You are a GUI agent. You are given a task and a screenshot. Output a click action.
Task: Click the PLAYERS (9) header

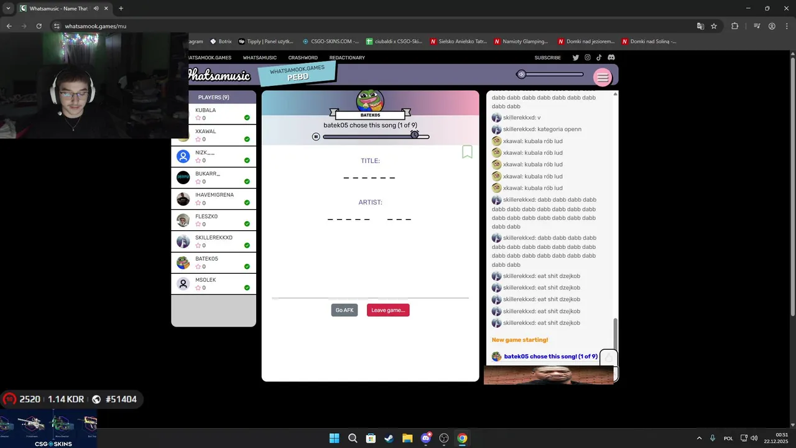coord(213,97)
